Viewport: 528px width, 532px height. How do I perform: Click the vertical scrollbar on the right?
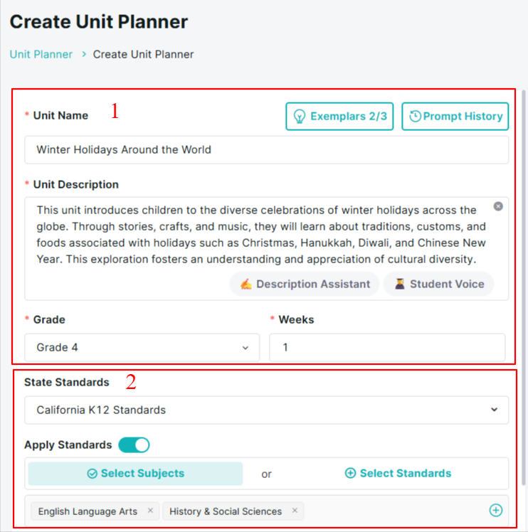click(x=524, y=287)
